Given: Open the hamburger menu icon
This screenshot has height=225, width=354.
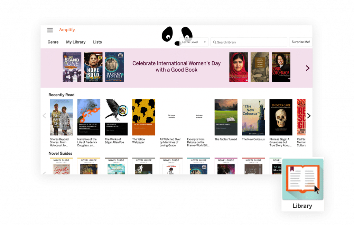Looking at the screenshot, I should click(50, 30).
